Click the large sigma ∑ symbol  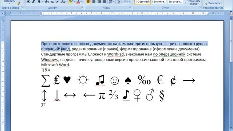(46, 81)
